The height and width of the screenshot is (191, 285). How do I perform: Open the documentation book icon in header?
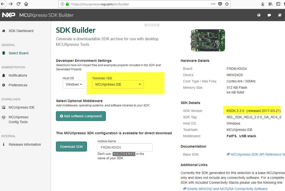coord(280,15)
